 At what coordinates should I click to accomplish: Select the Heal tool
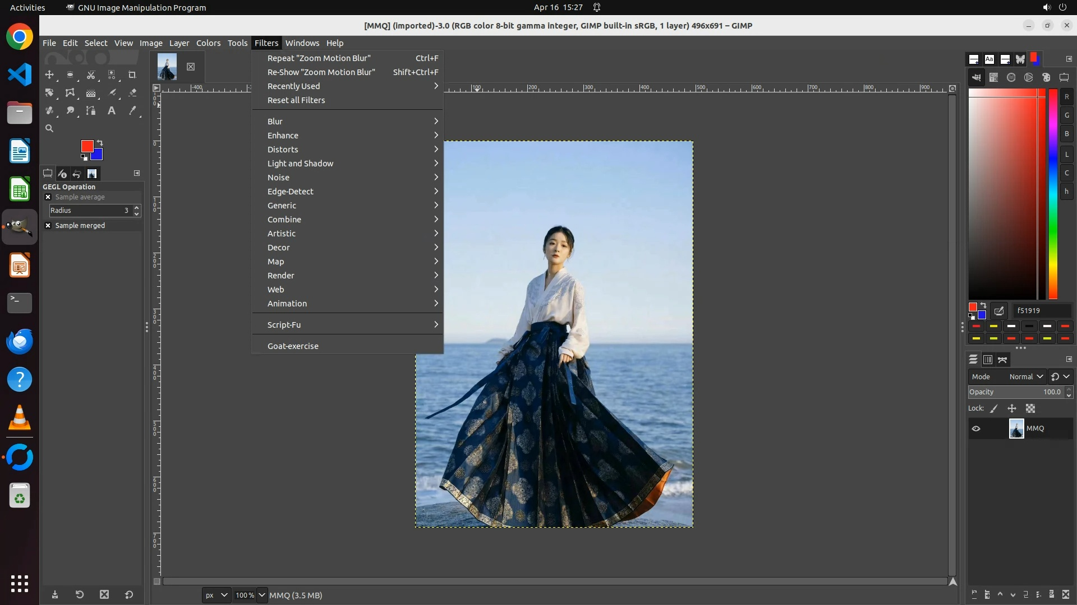tap(49, 111)
